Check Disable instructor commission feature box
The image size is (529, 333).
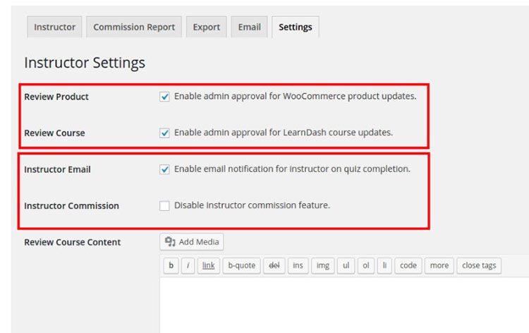tap(165, 206)
